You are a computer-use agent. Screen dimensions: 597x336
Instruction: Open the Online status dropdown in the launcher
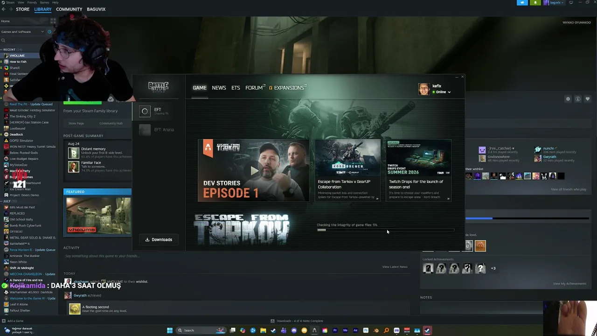[x=441, y=92]
